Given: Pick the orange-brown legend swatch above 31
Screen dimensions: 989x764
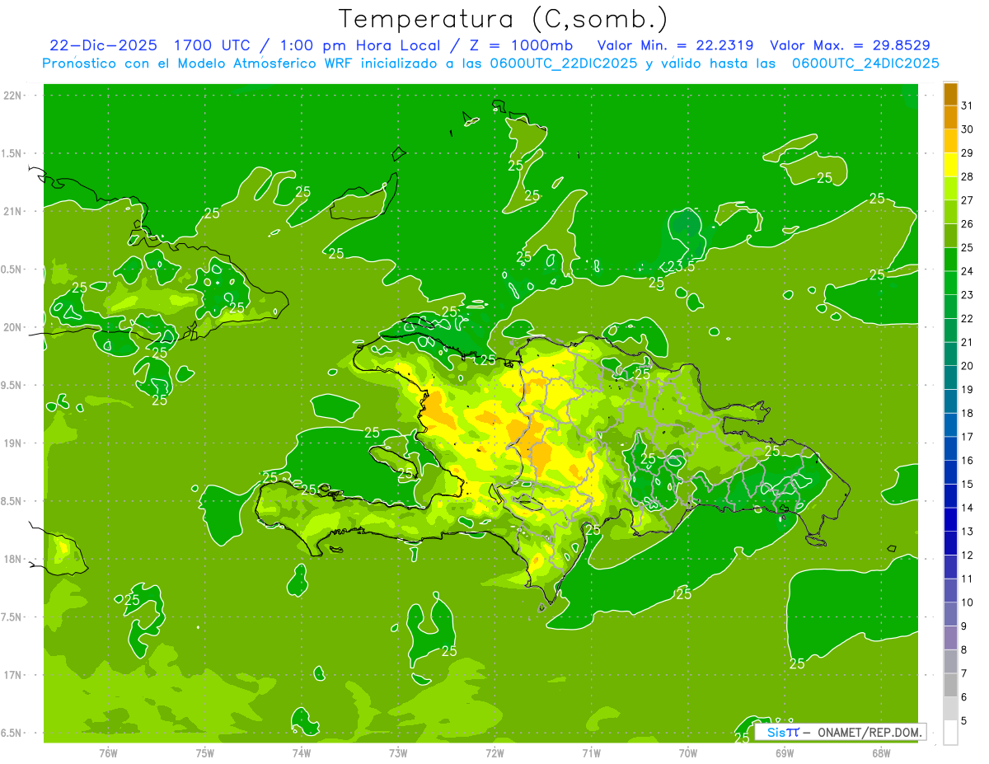Looking at the screenshot, I should click(950, 94).
